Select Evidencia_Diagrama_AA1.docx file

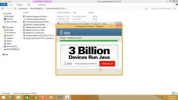tap(36, 16)
